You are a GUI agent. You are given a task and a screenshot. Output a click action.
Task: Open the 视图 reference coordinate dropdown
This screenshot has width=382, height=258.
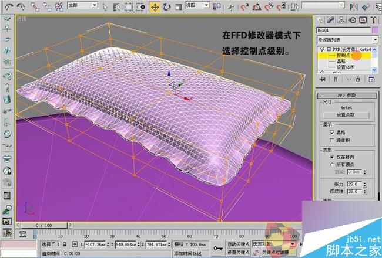click(197, 5)
